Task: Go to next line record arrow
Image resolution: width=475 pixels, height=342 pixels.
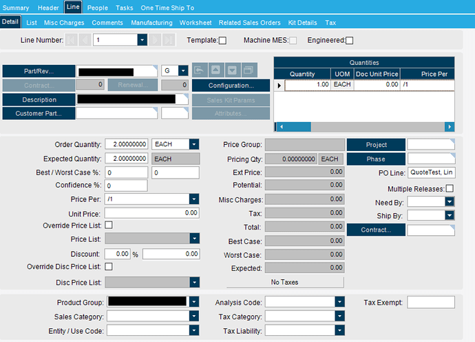Action: [x=155, y=40]
